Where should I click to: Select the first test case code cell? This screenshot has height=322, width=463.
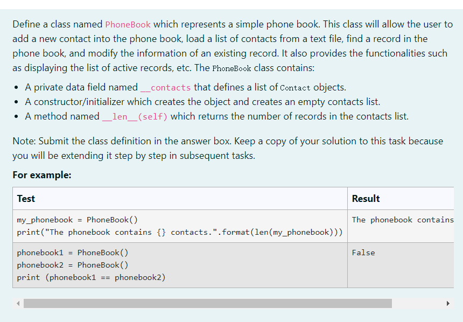click(x=179, y=226)
